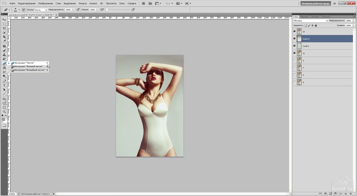
Task: Select the Horizontal Type tool
Action: pyautogui.click(x=4, y=85)
